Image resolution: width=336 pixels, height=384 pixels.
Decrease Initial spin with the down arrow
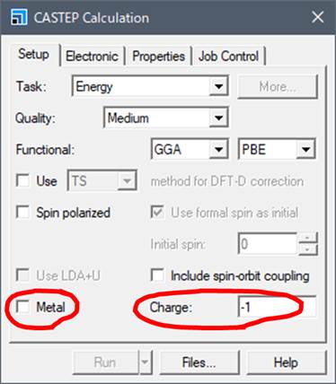click(x=307, y=249)
